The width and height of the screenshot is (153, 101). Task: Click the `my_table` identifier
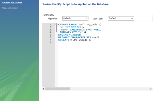[92, 25]
